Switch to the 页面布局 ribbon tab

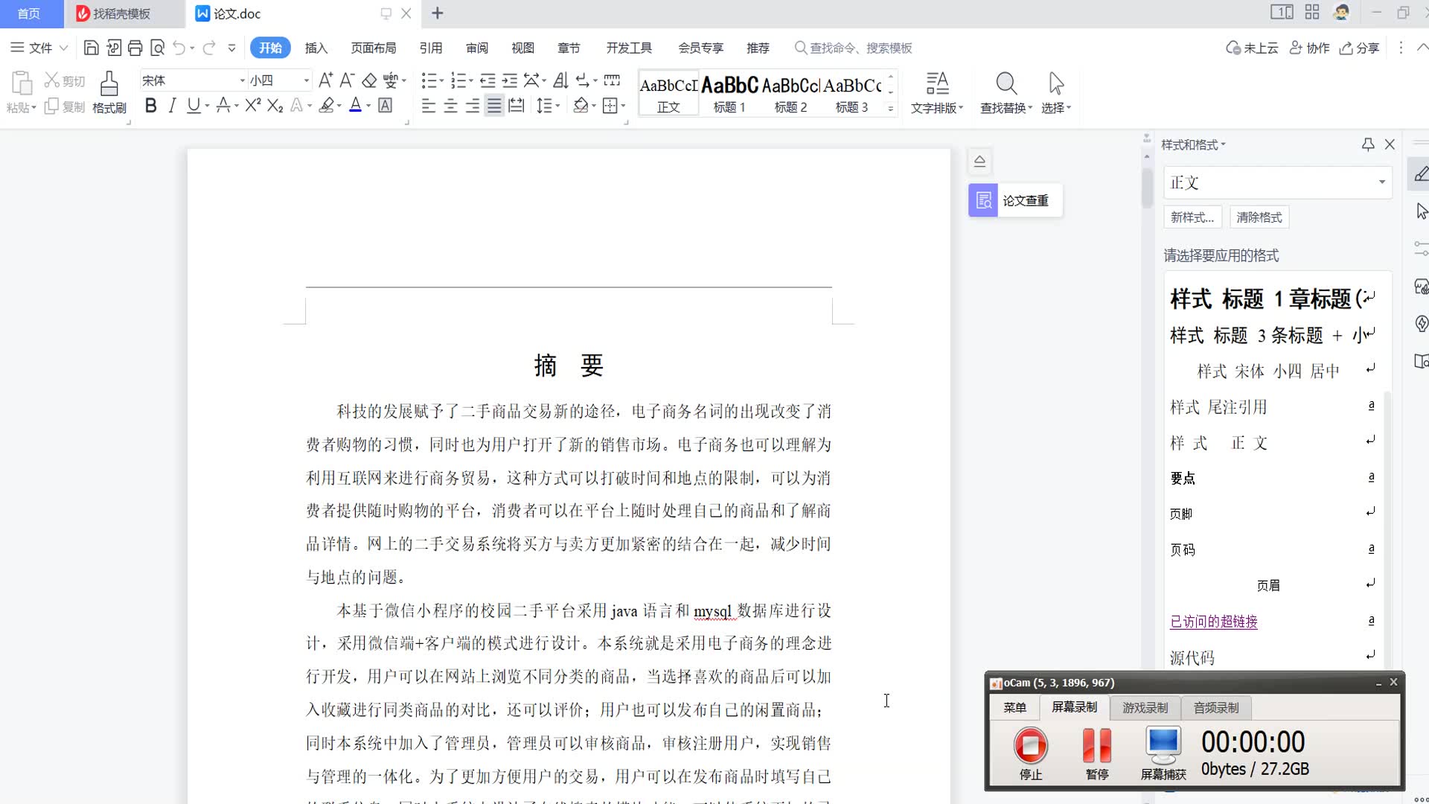pos(374,48)
